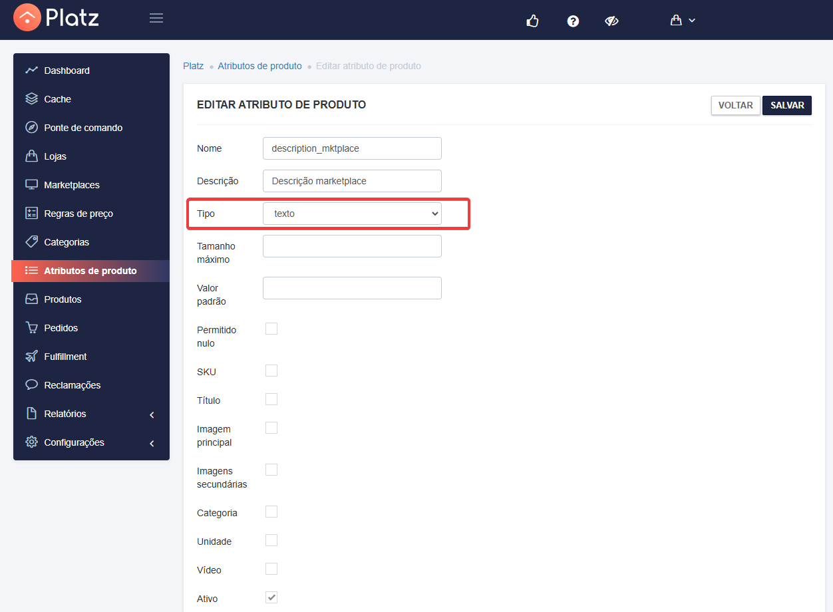Screen dimensions: 833x612
Task: Click the crossed-eye icon in top bar
Action: (612, 21)
